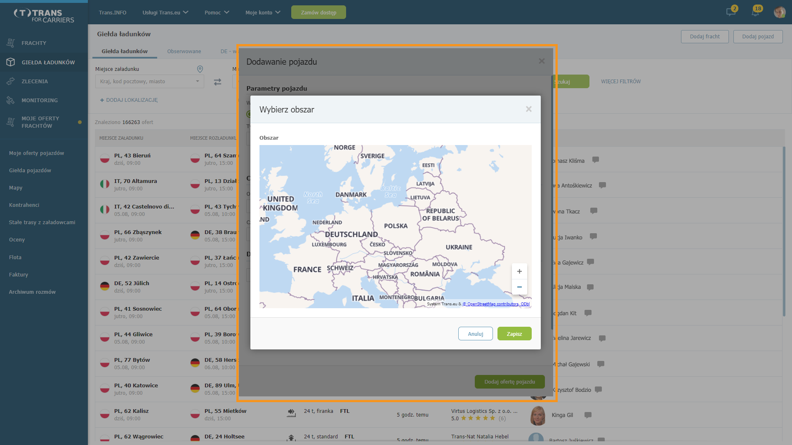Open chat icon next to Ewa Antośkiewicz
792x445 pixels.
[602, 185]
